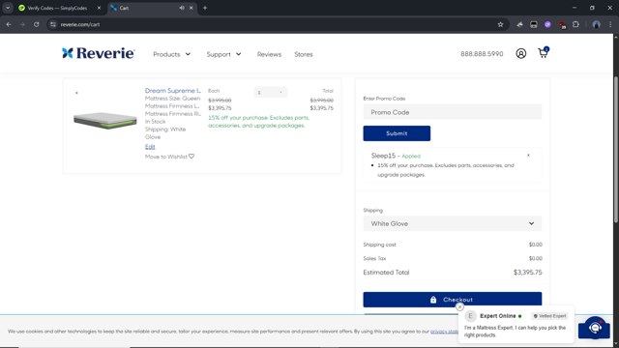Bookmark this page with the star icon
Viewport: 619px width, 348px height.
pos(500,24)
